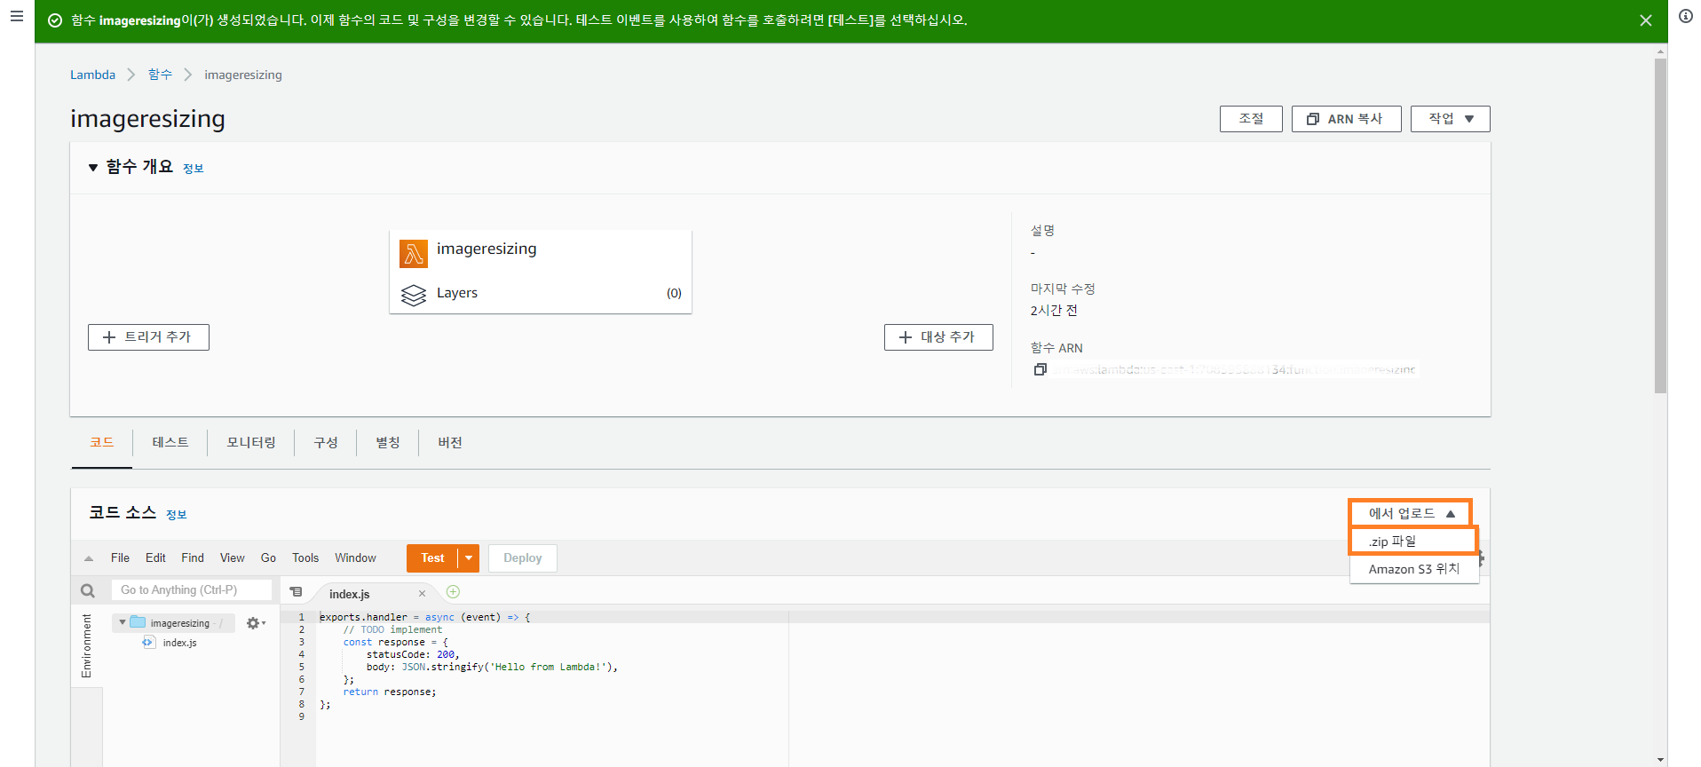This screenshot has height=767, width=1701.
Task: Click the Layers (0) count
Action: pos(674,294)
